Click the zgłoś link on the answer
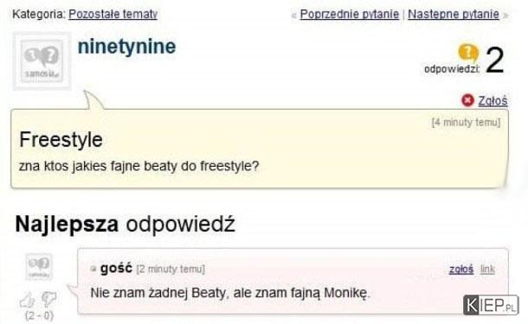The image size is (528, 324). [x=461, y=270]
